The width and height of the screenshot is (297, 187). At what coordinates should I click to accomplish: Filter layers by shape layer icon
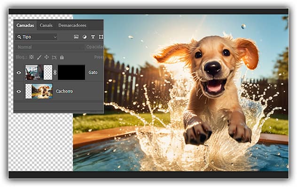tap(101, 37)
